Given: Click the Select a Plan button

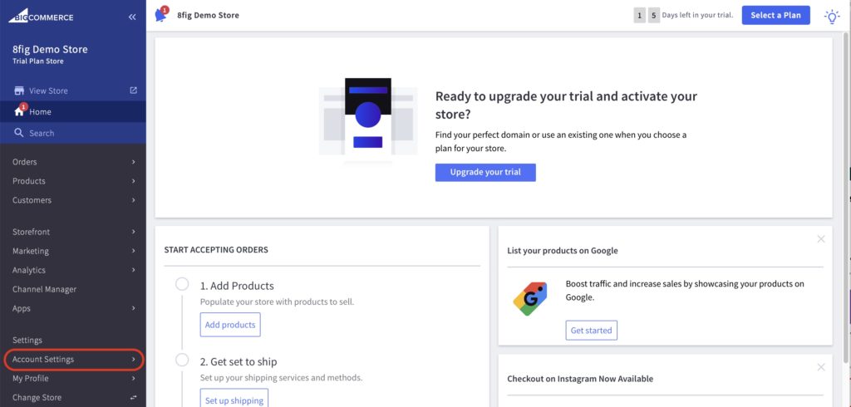Looking at the screenshot, I should 775,15.
